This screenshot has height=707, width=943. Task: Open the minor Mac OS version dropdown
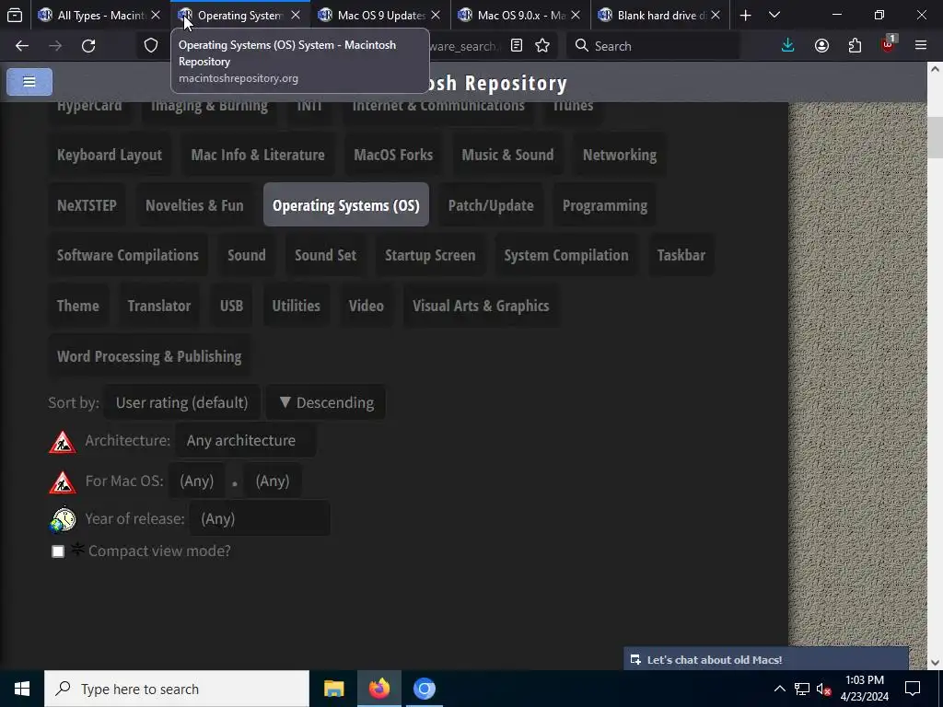[x=273, y=481]
